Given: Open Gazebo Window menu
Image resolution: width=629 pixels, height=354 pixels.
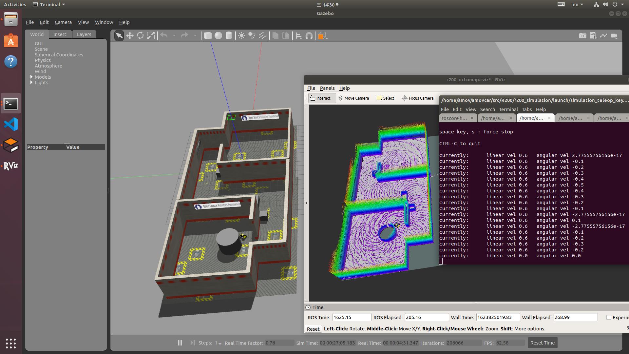Looking at the screenshot, I should pyautogui.click(x=104, y=22).
